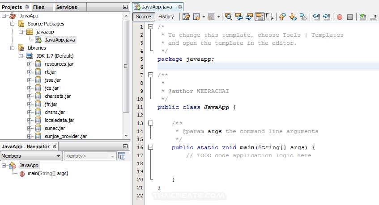Fold the main method at line 16
Screen dimensions: 379x205
[151, 147]
